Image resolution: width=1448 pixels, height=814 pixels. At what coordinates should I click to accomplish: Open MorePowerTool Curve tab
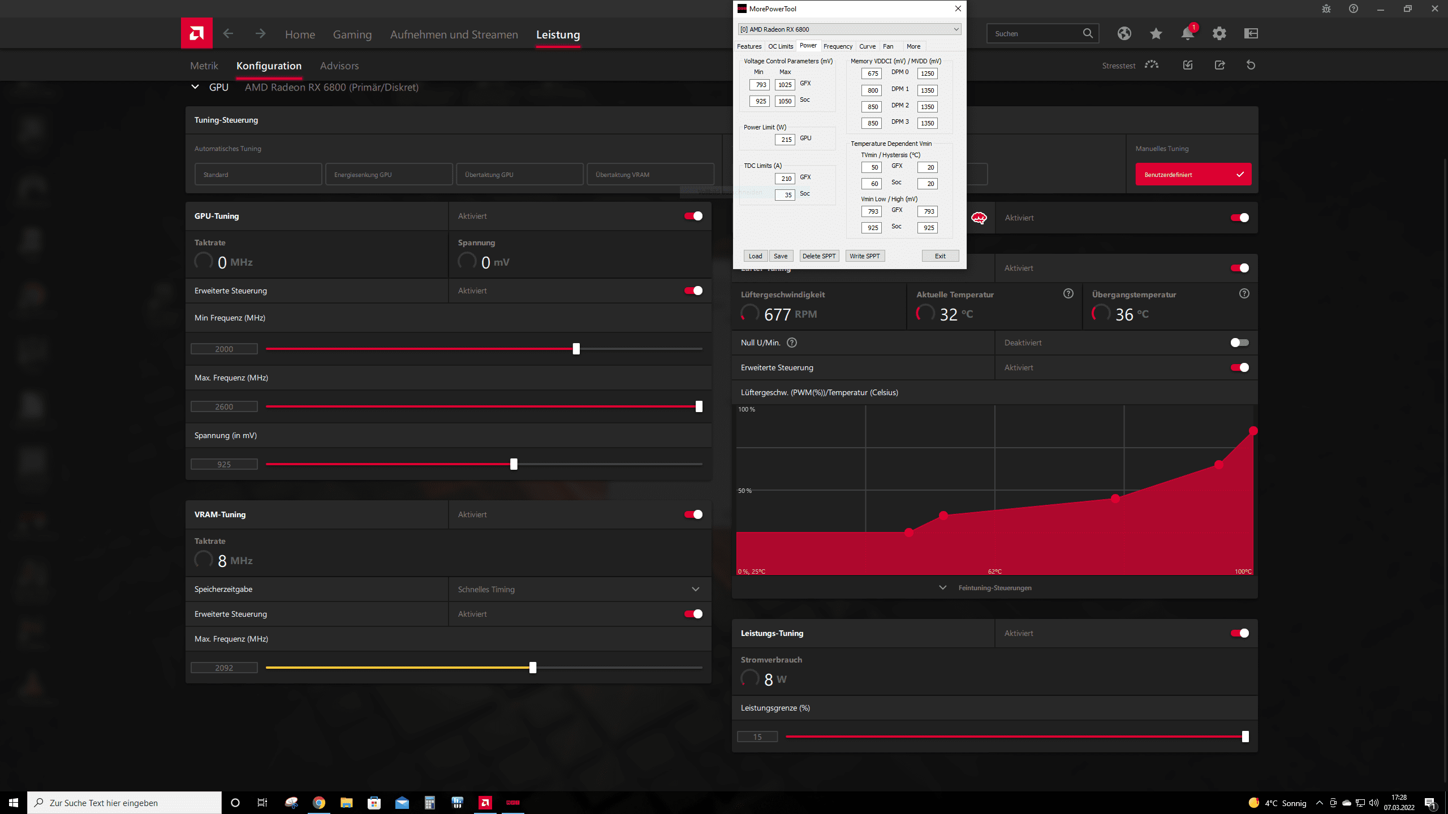click(867, 46)
